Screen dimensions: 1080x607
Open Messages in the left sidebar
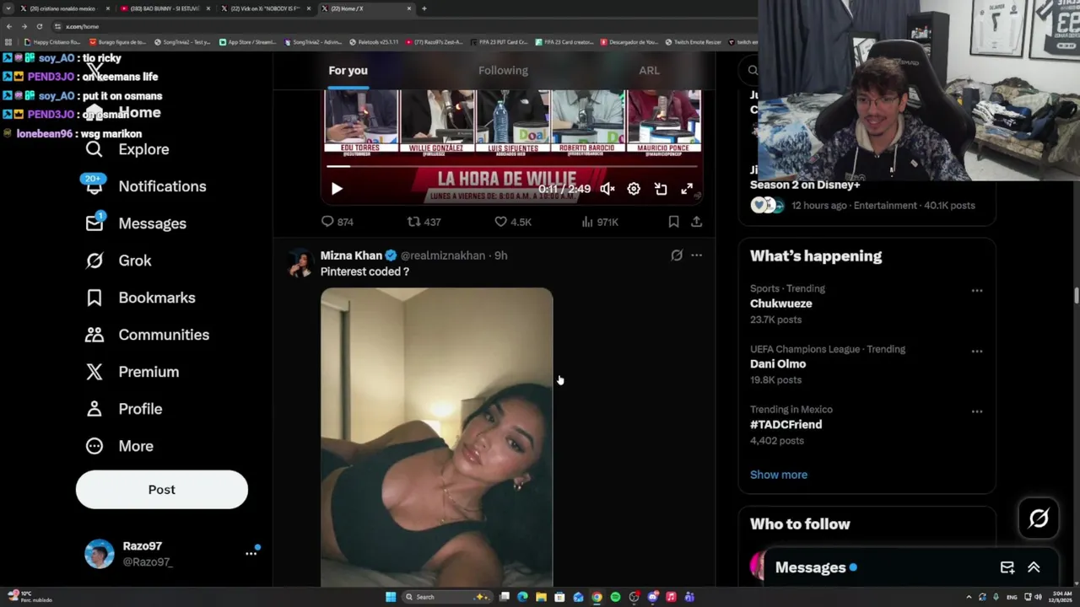point(136,223)
